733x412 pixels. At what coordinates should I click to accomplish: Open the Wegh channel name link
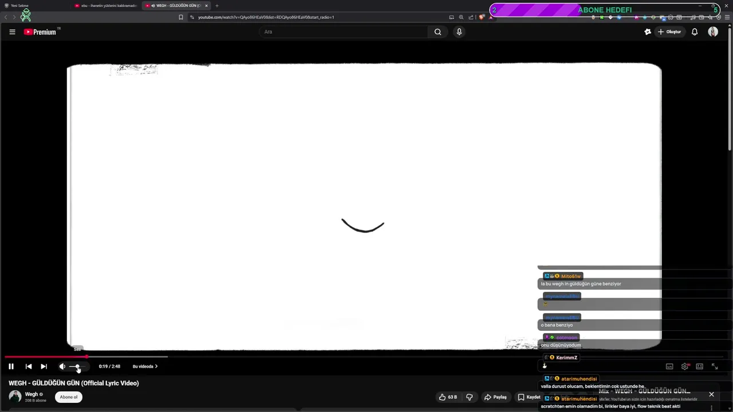(31, 394)
